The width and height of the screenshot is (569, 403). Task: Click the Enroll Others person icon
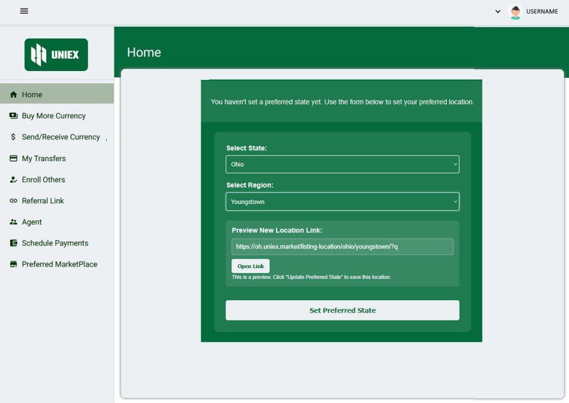pos(13,180)
